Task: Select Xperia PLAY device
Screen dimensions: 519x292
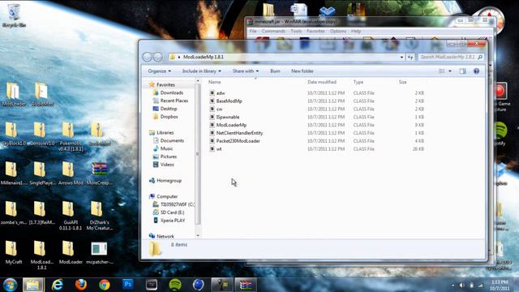Action: (x=173, y=220)
